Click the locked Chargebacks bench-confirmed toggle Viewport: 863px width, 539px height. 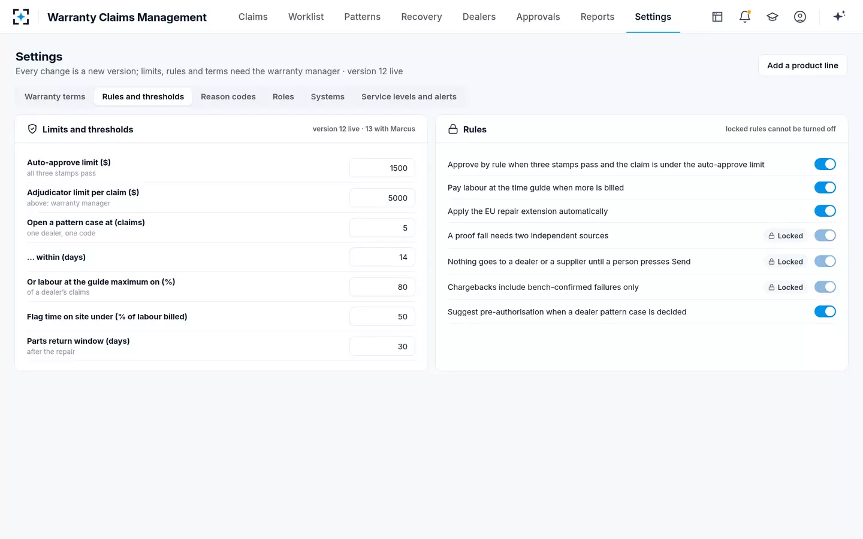(825, 287)
